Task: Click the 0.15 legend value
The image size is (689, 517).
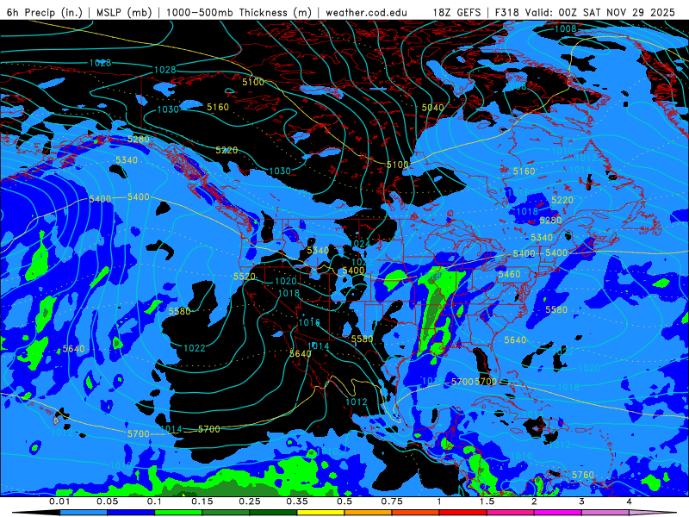Action: (202, 501)
